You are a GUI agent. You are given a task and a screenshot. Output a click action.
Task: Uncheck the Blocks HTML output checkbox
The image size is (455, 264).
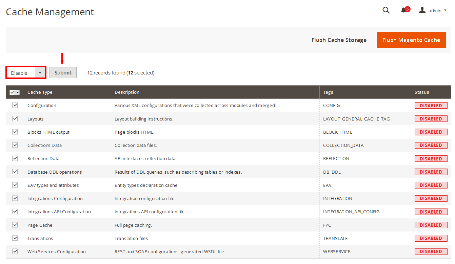15,132
